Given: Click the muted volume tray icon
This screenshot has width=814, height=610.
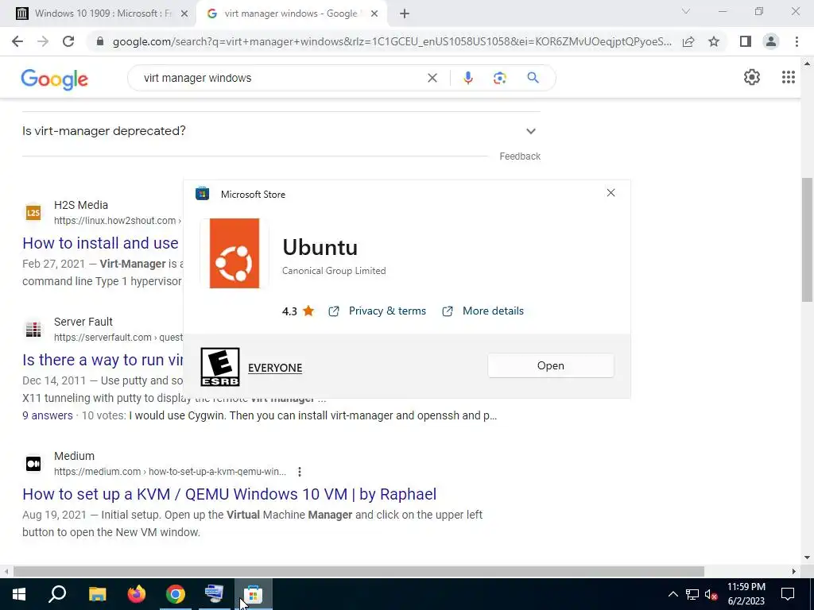Looking at the screenshot, I should [x=711, y=594].
